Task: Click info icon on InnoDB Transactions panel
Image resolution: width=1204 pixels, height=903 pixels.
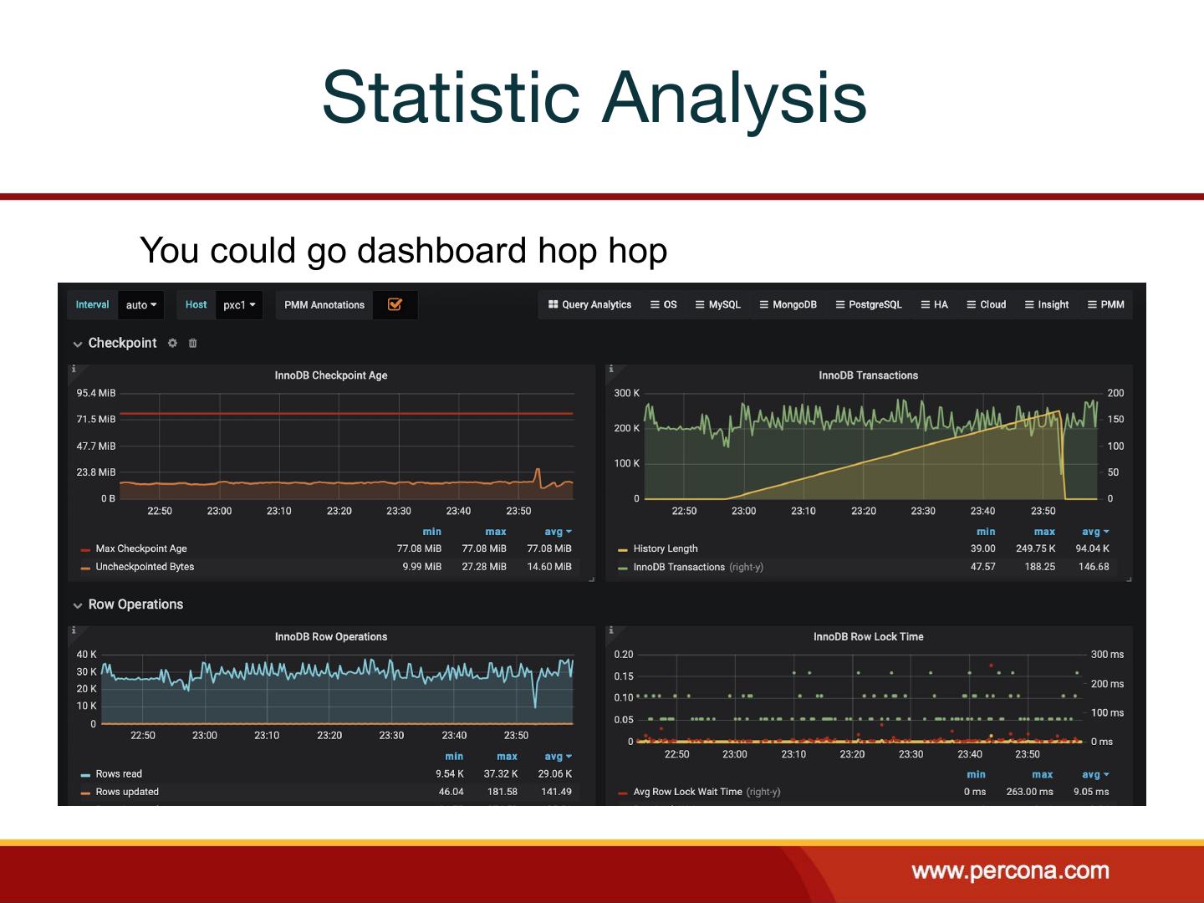Action: (x=611, y=369)
